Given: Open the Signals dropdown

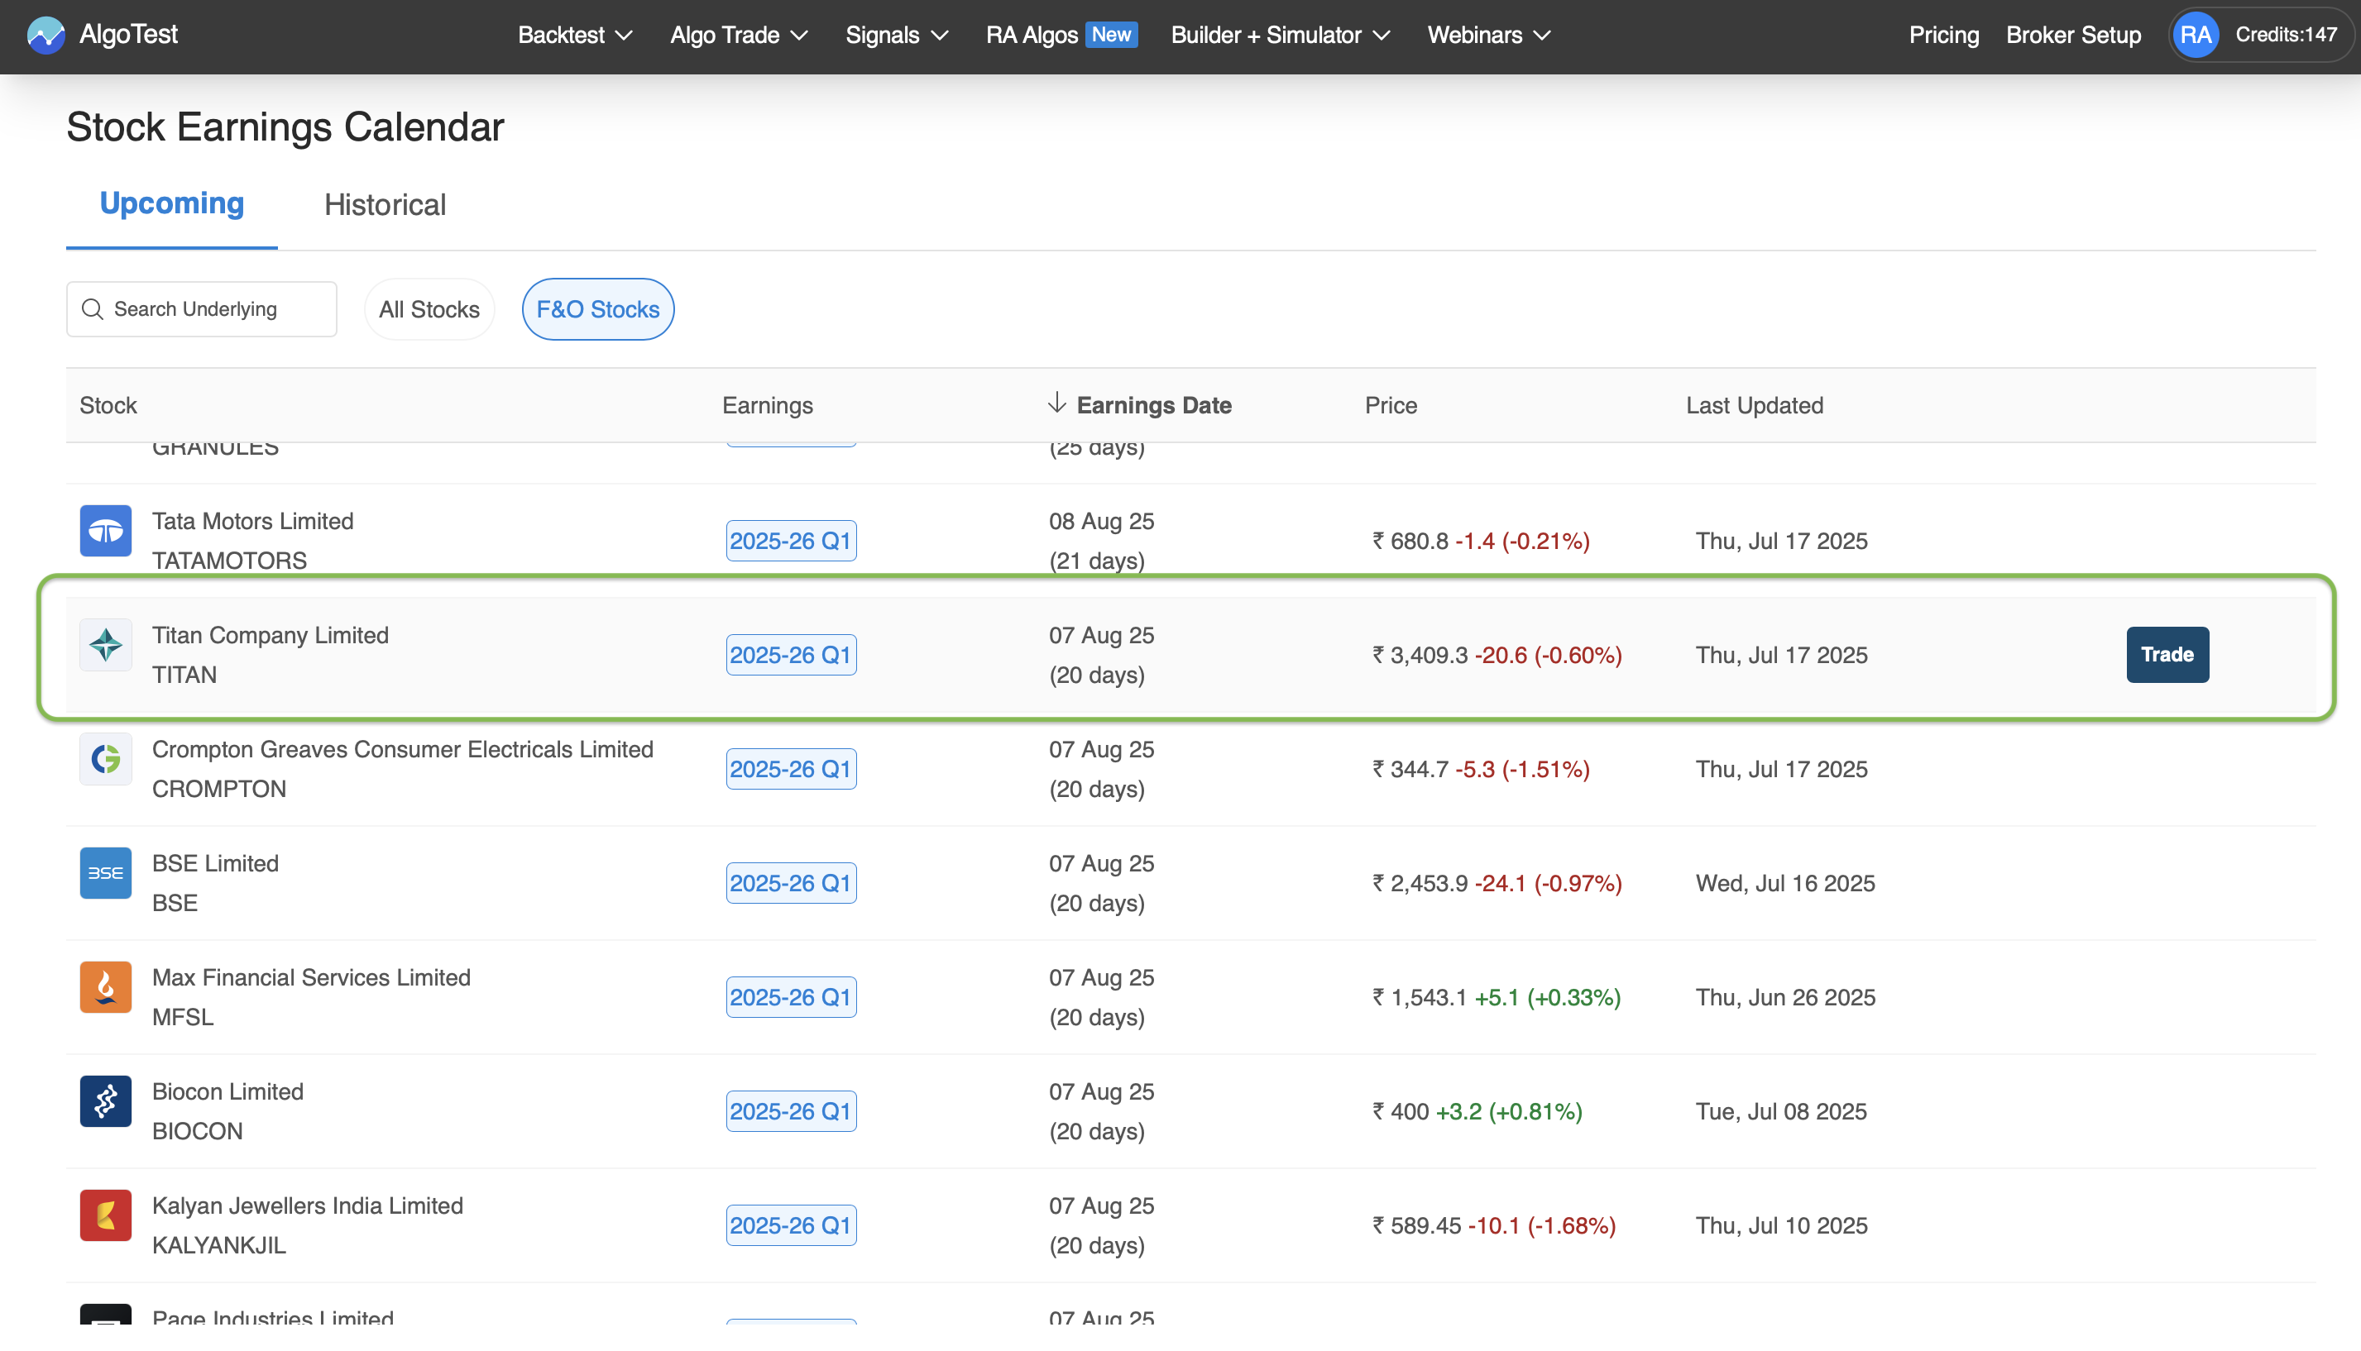Looking at the screenshot, I should pyautogui.click(x=897, y=36).
